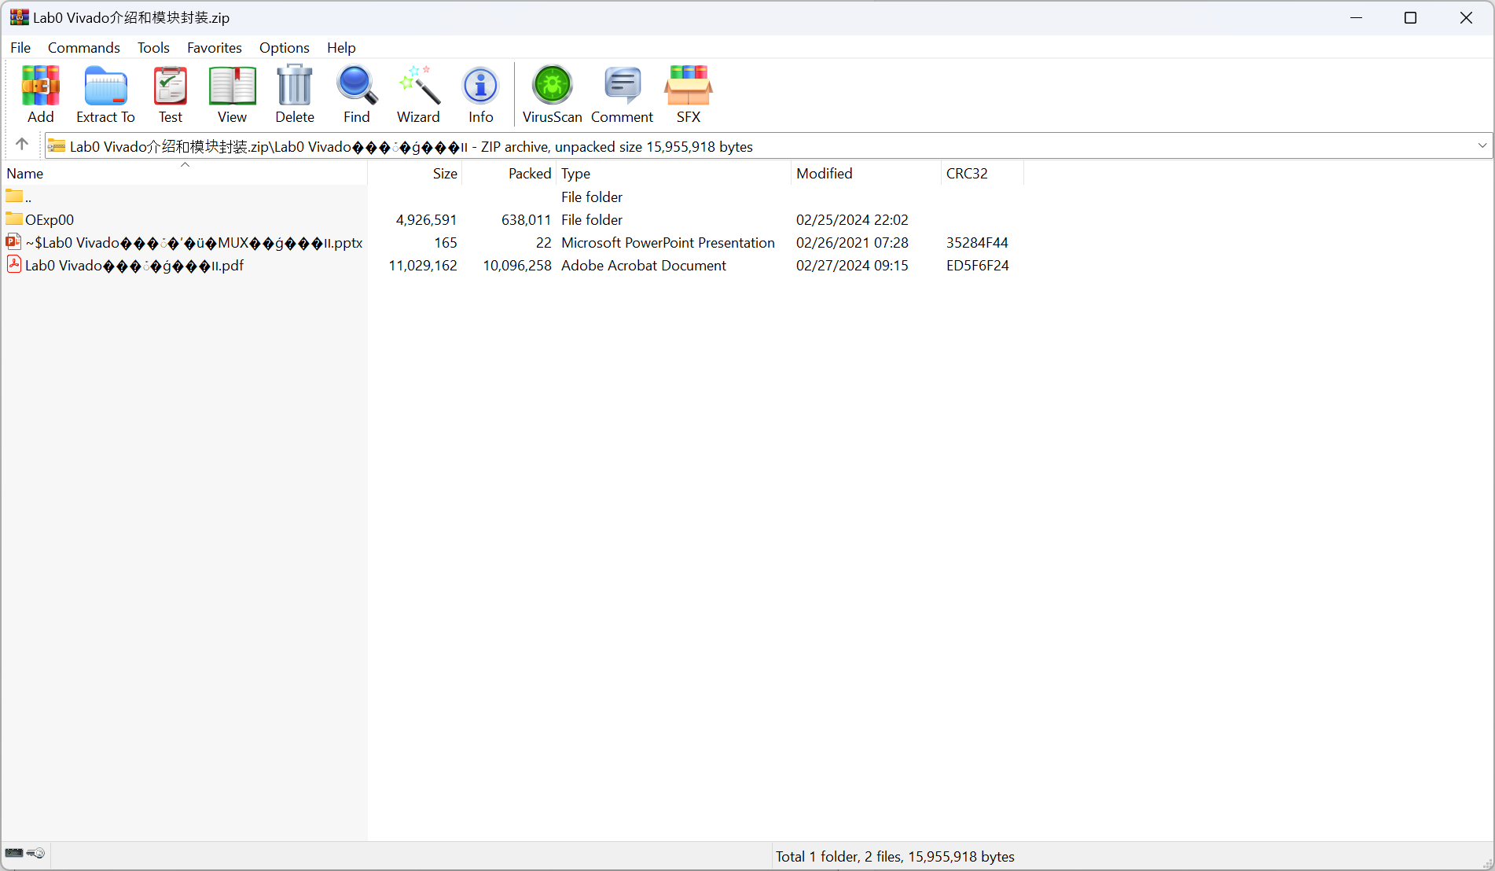
Task: Open the Options menu
Action: pos(285,48)
